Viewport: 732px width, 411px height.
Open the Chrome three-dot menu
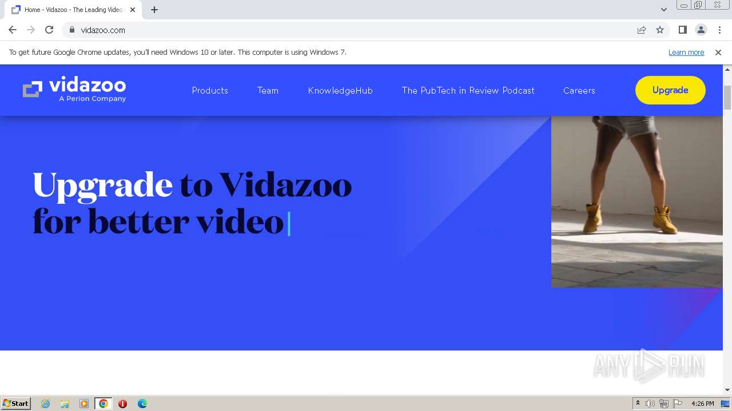pyautogui.click(x=719, y=30)
